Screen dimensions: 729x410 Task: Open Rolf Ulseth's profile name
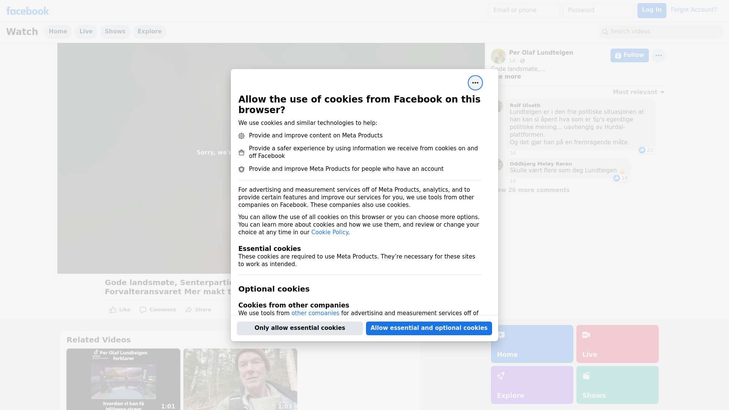[x=525, y=105]
